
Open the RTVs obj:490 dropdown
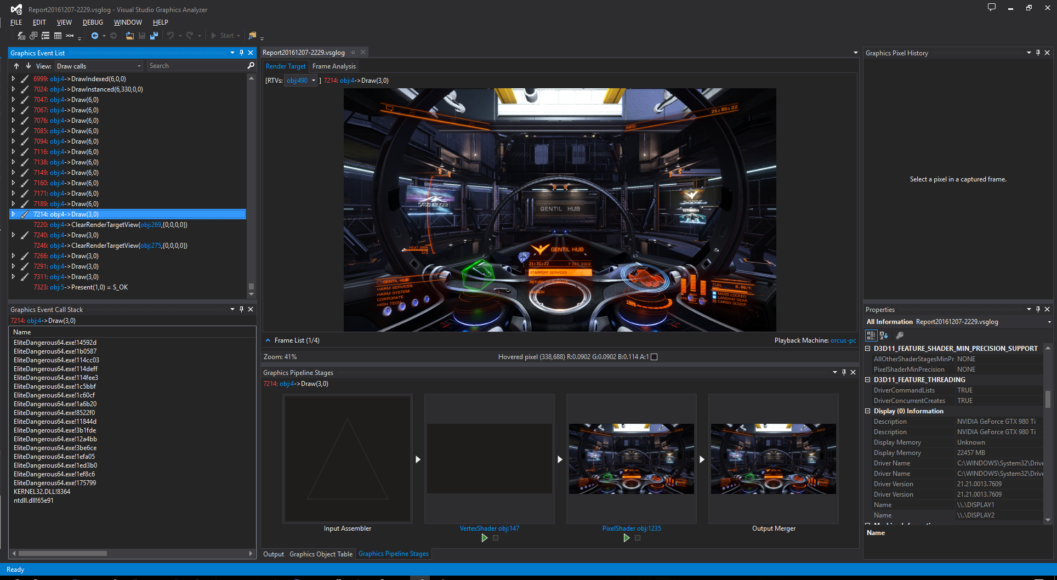[300, 81]
